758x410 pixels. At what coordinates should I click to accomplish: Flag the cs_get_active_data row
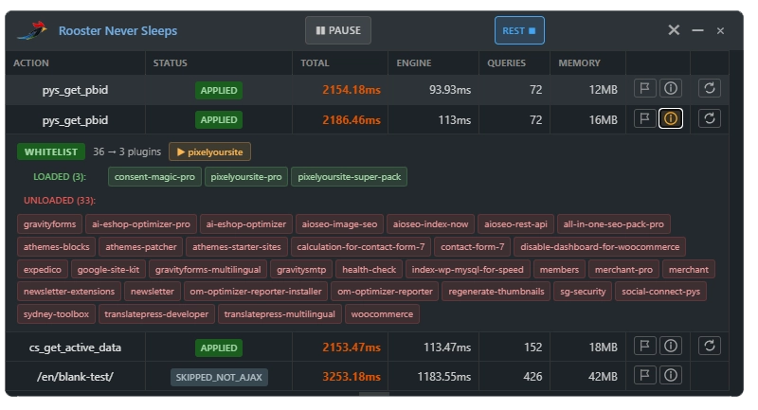pyautogui.click(x=645, y=346)
